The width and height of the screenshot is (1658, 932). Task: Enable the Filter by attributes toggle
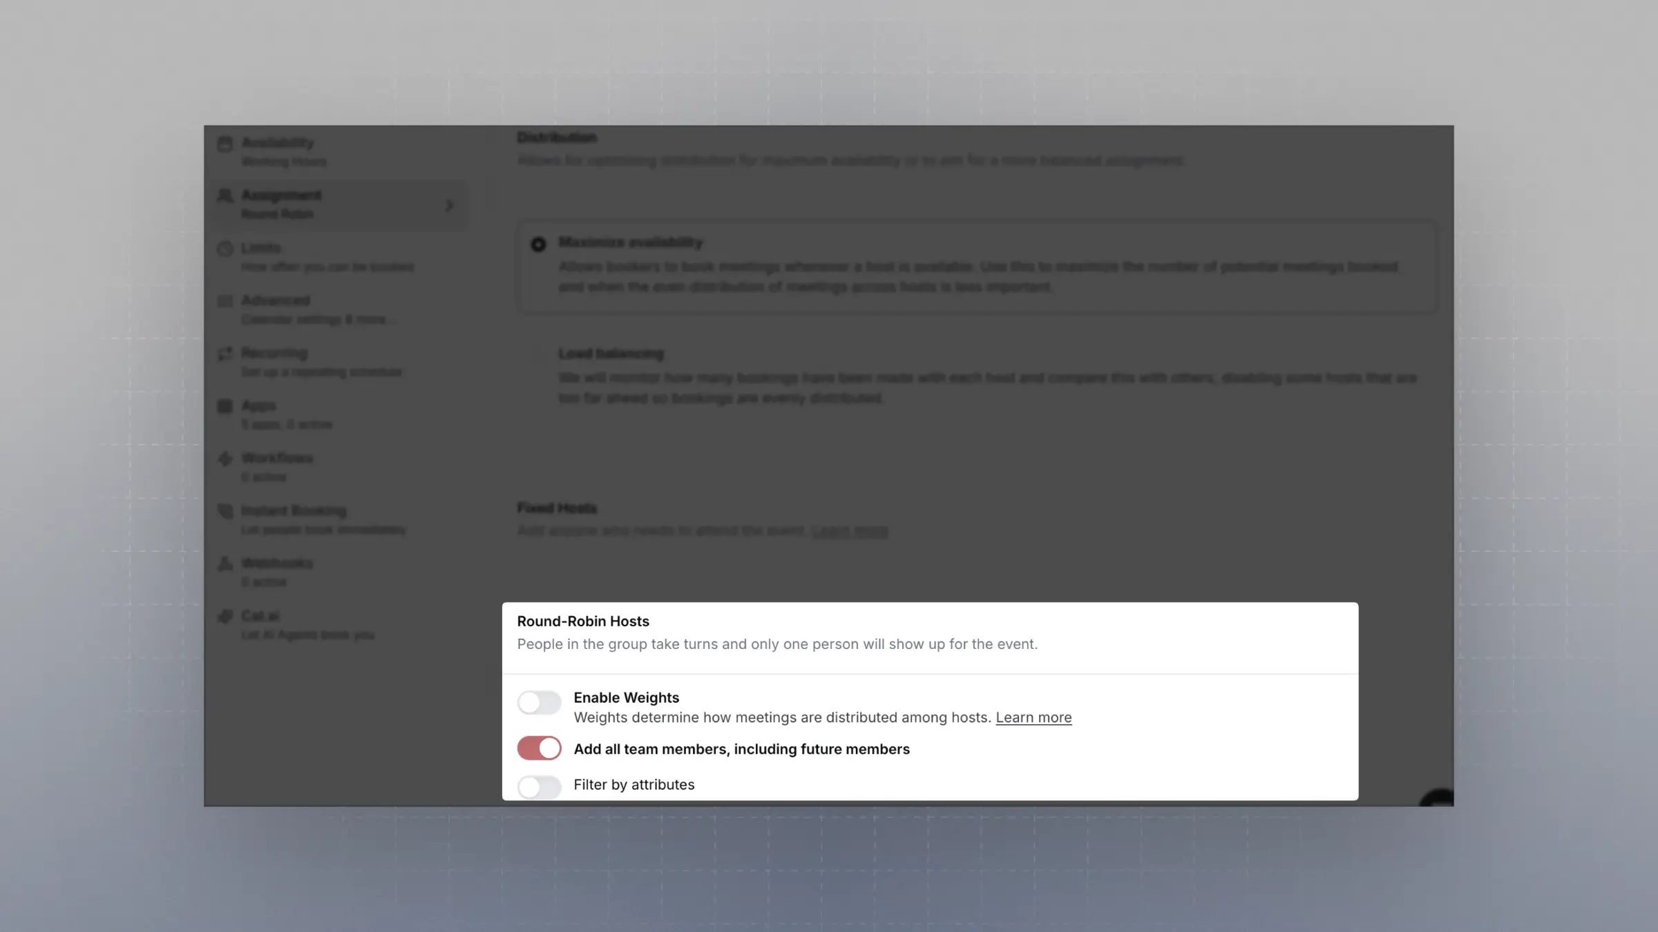(539, 786)
